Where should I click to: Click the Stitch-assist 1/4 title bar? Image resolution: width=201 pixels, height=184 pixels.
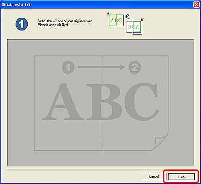pos(97,4)
